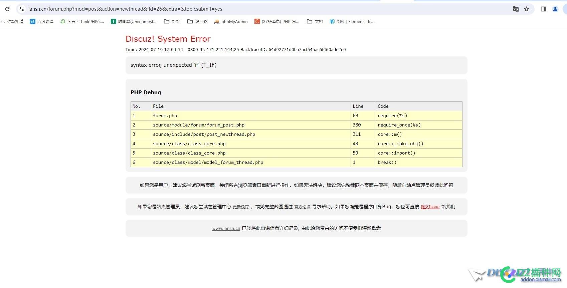
Task: Click the 如果您是用户 advice paragraph
Action: [x=296, y=186]
